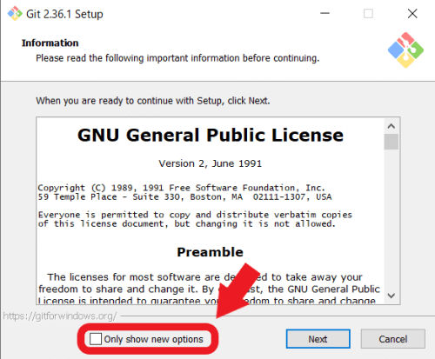Click the Preamble heading in the license
Screen dimensions: 435x359
coord(210,252)
